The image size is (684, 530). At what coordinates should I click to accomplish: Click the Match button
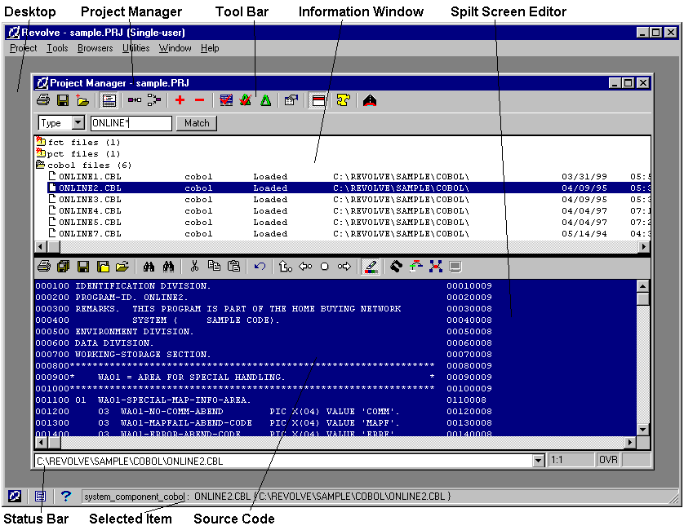pyautogui.click(x=197, y=123)
